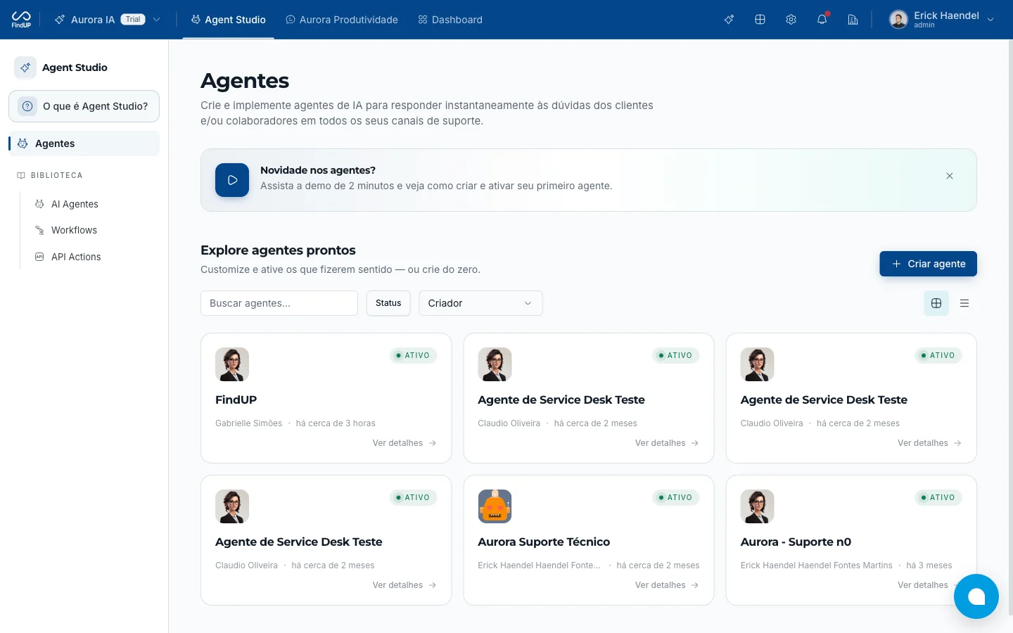
Task: Click Ver detalhes on Aurora Suporte Técnico
Action: pyautogui.click(x=667, y=585)
